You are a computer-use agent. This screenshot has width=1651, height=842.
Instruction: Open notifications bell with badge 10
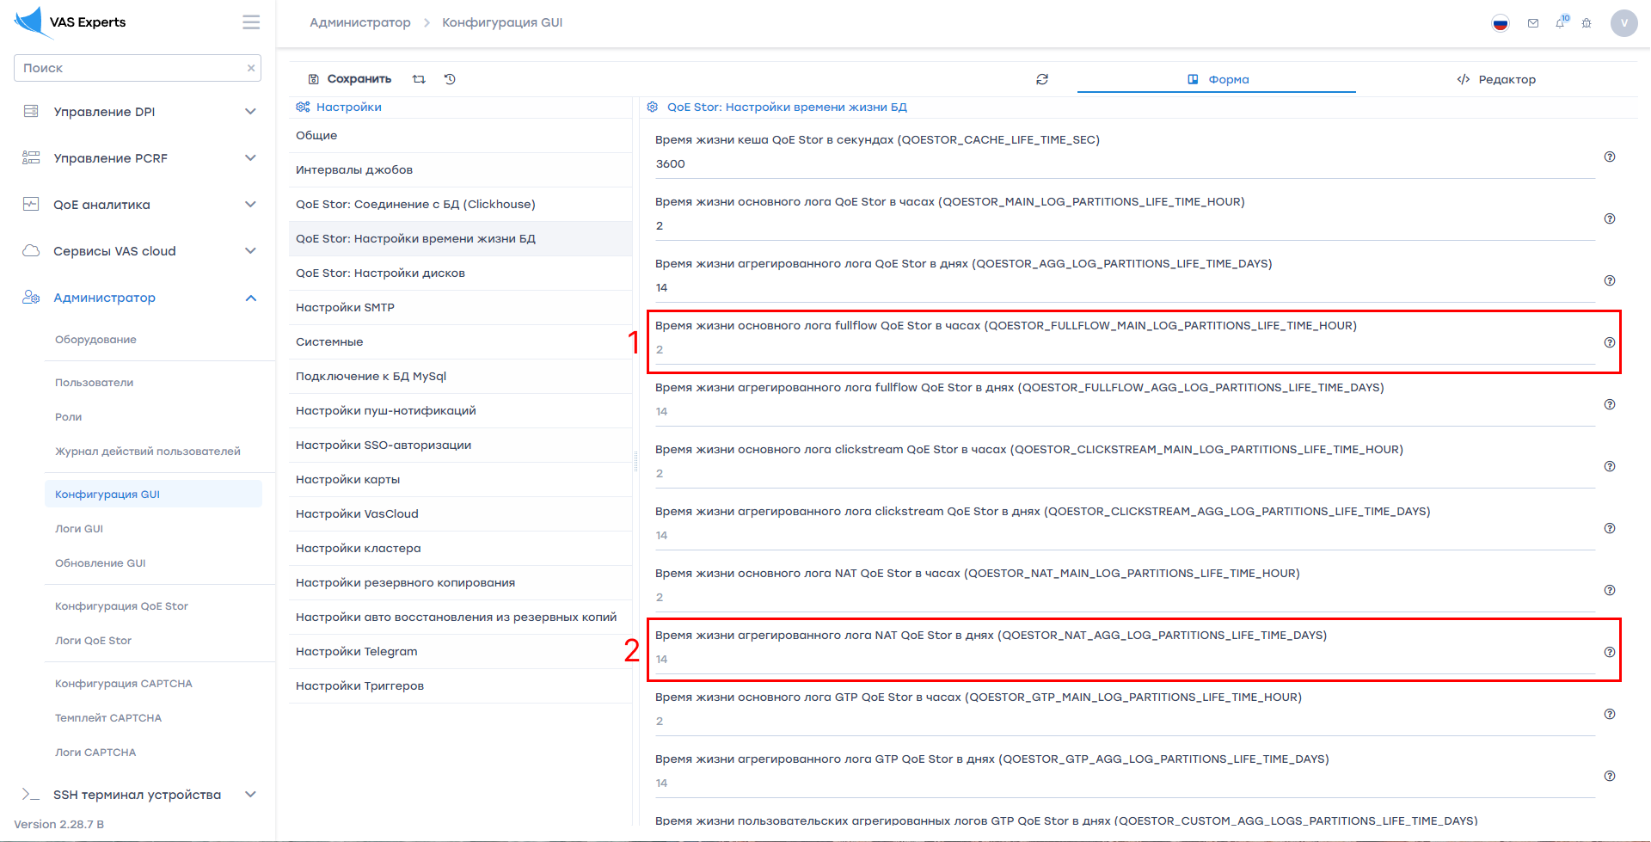click(1561, 23)
